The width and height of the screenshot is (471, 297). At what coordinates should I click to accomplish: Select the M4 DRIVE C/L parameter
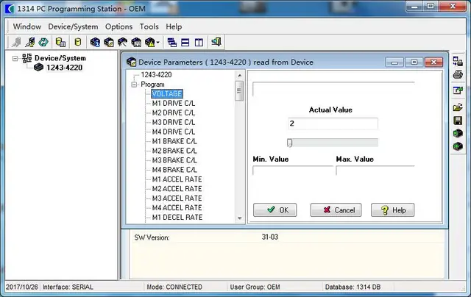174,132
